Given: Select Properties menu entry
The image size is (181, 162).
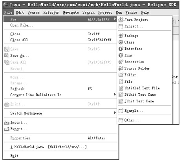Looking at the screenshot, I should click(x=60, y=138).
